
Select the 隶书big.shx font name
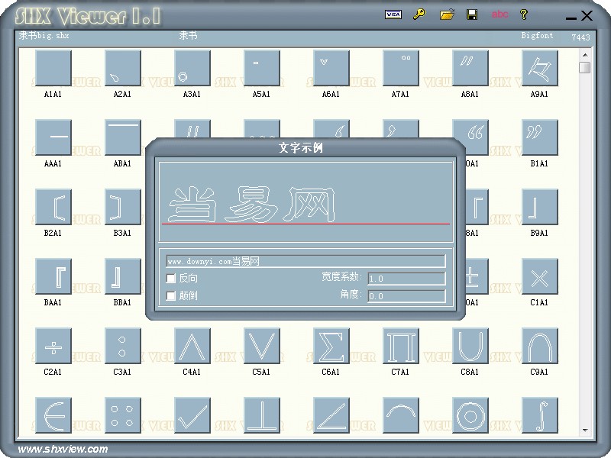pos(42,35)
